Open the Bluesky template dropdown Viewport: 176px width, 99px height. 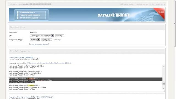35,40
